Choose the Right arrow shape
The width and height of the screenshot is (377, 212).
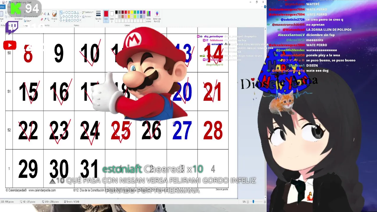click(72, 16)
